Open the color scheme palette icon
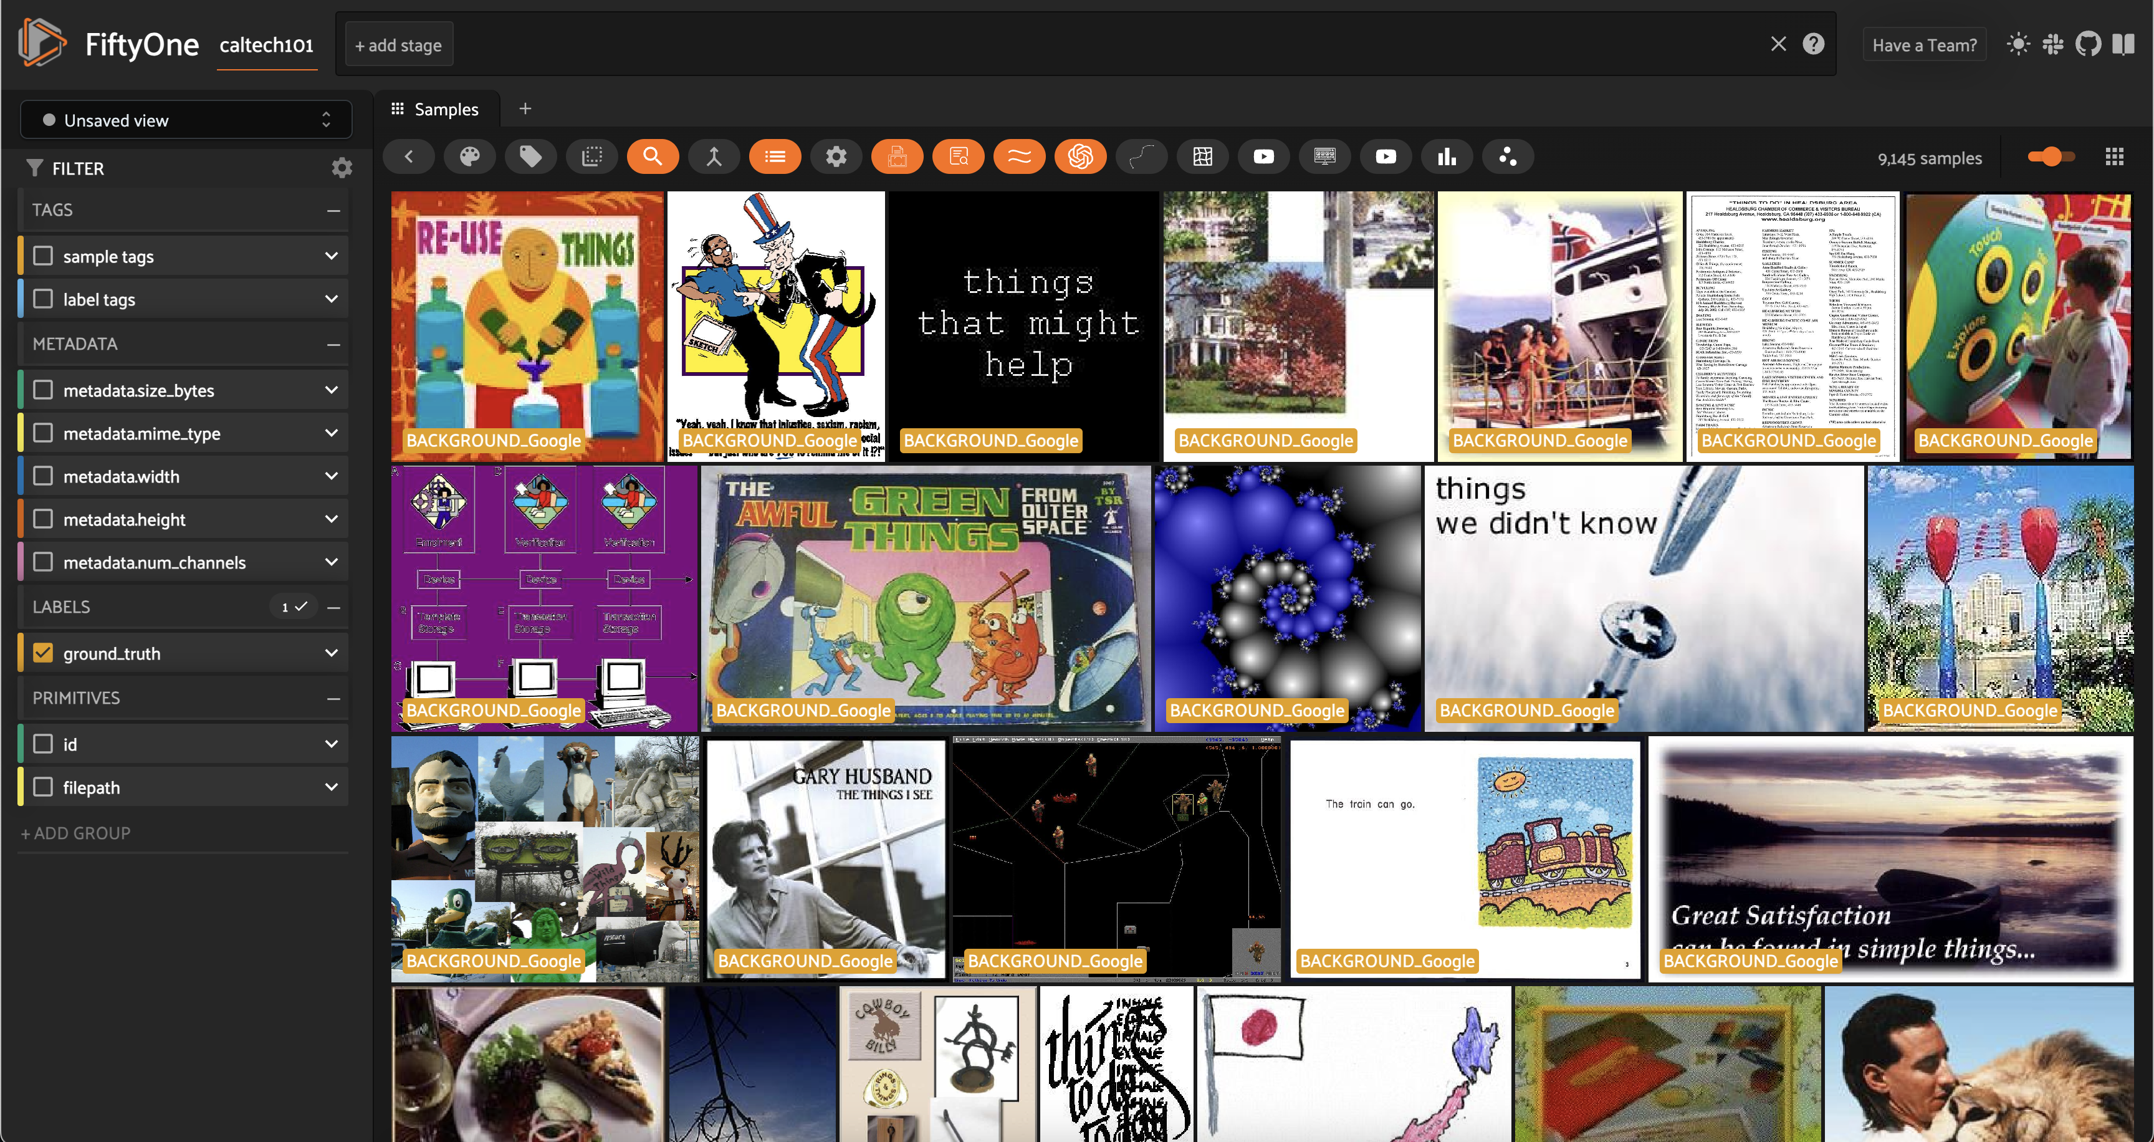 469,156
